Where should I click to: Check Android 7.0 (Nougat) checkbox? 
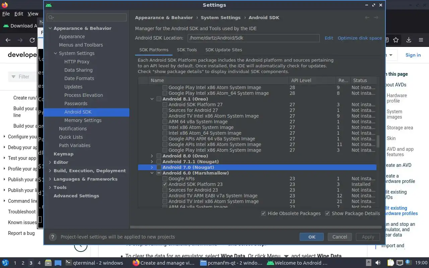coord(159,167)
